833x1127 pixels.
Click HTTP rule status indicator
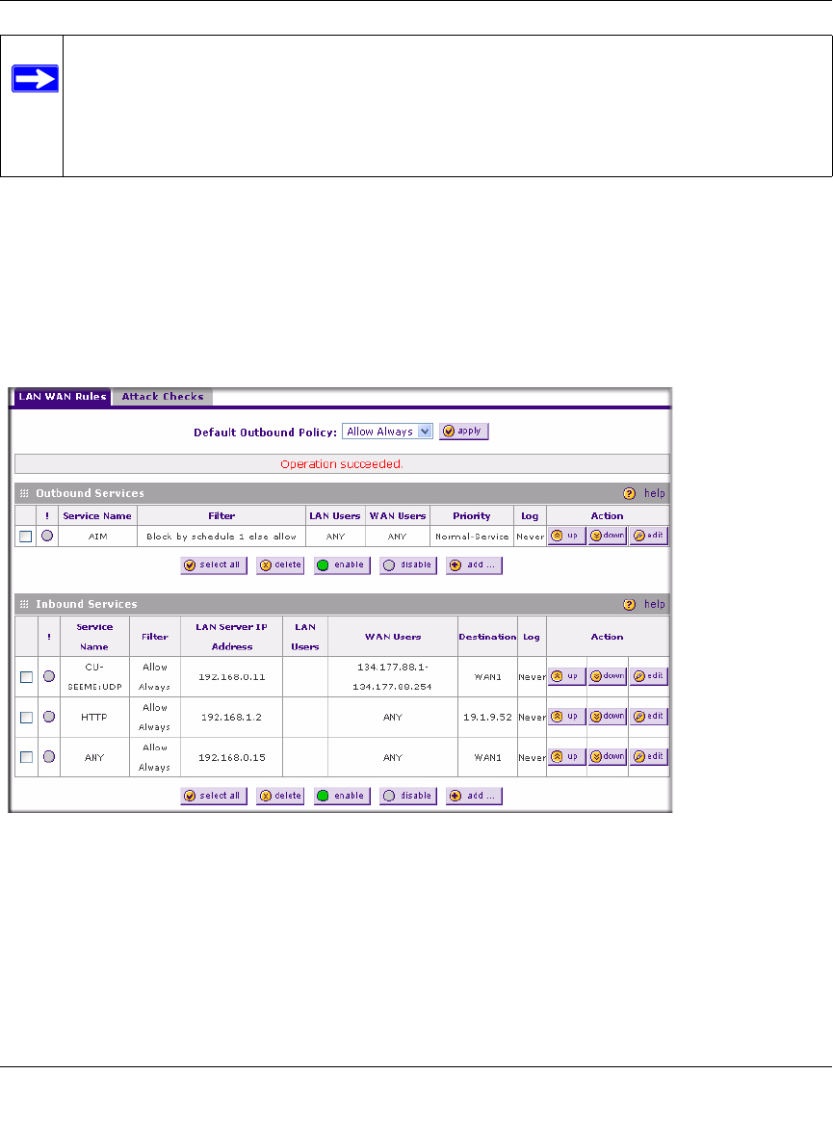pos(49,717)
